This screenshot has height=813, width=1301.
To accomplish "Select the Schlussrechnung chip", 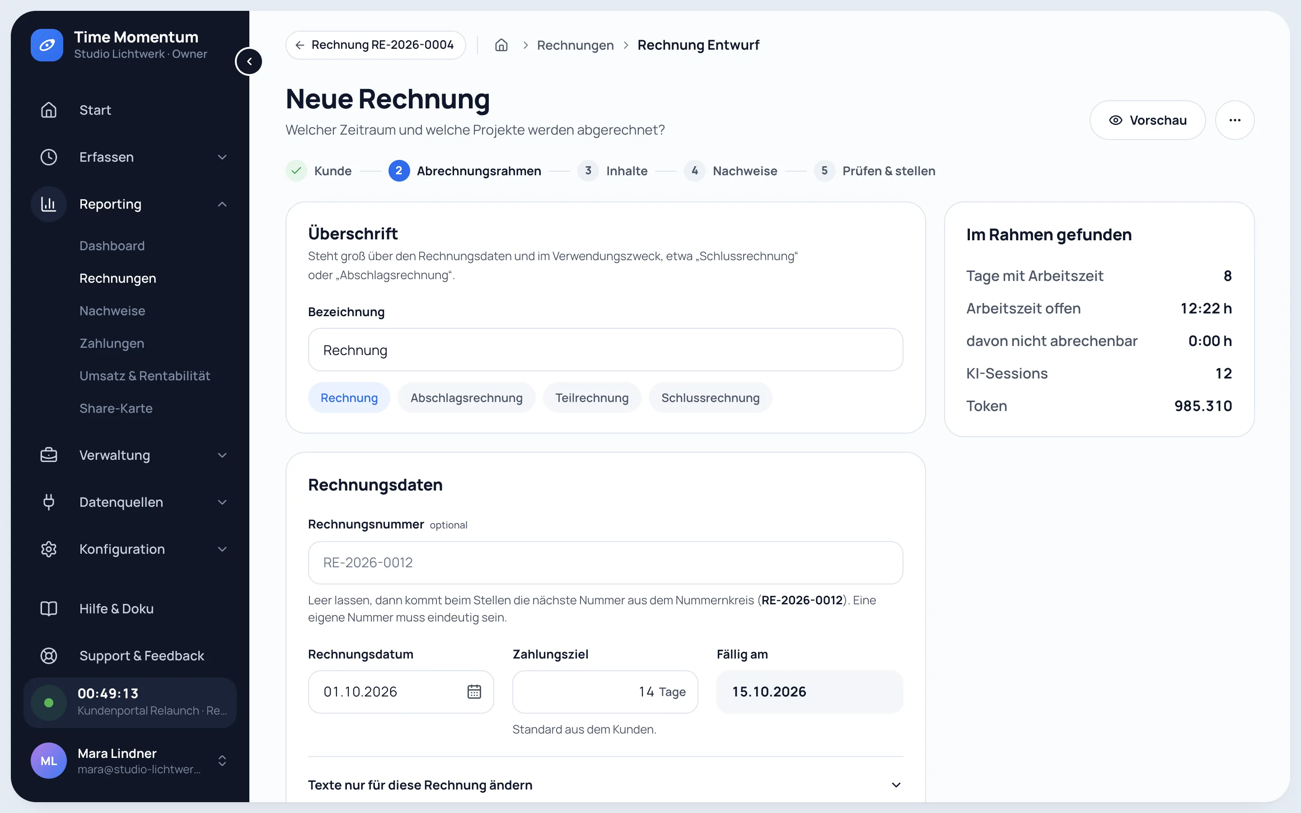I will pos(710,398).
